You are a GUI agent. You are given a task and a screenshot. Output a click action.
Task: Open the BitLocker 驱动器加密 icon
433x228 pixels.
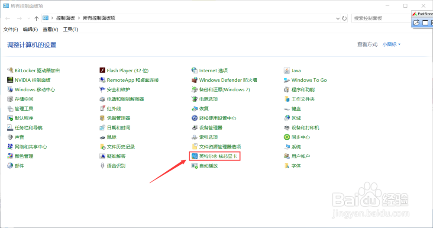point(10,71)
